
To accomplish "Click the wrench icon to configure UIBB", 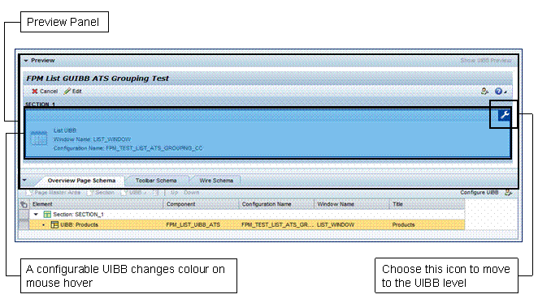I will pos(504,115).
